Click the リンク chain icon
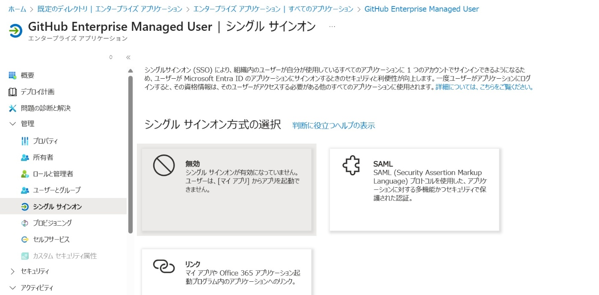599x295 pixels. pos(164,266)
